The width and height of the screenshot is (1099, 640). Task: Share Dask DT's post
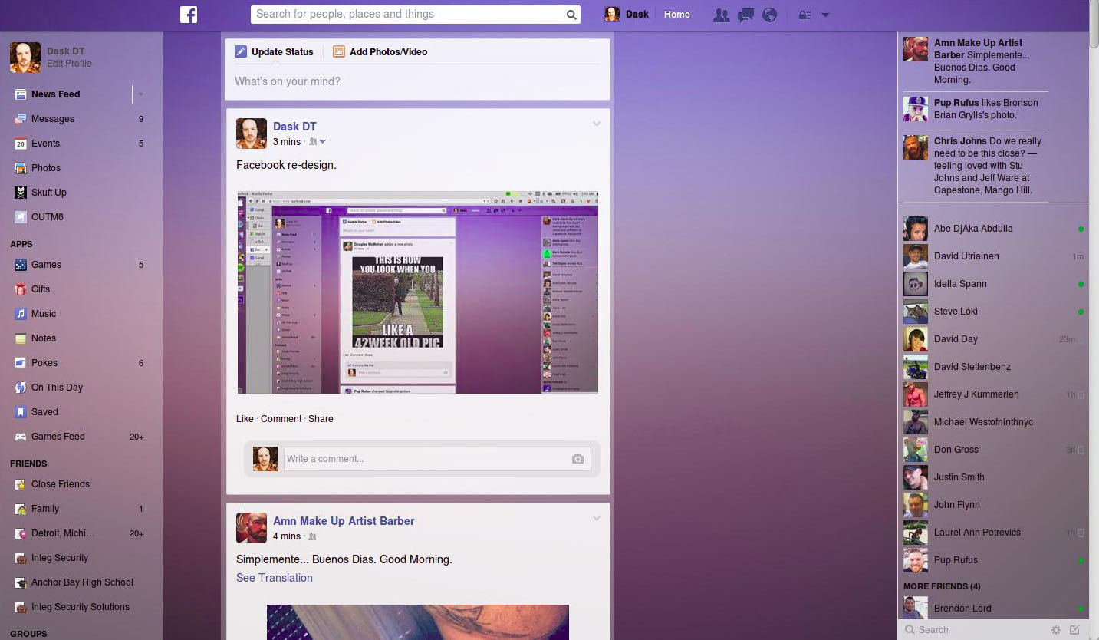[x=321, y=419]
